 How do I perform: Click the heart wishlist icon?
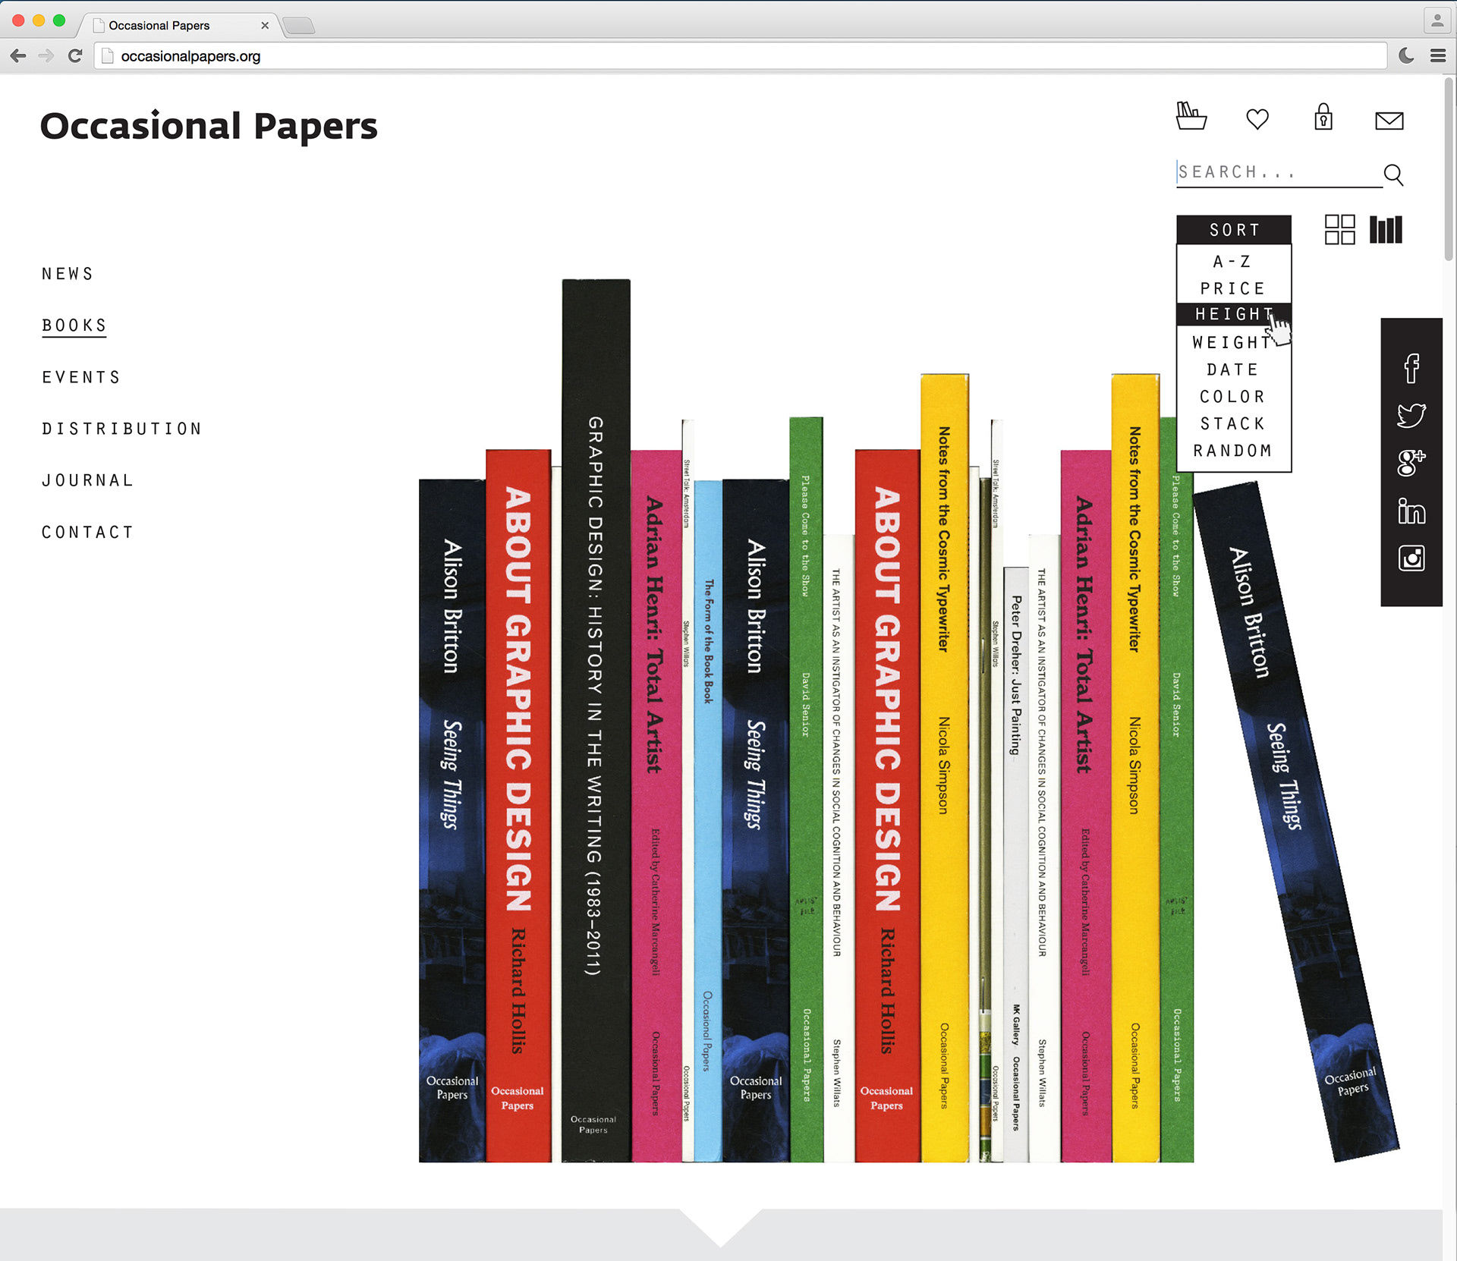[x=1257, y=119]
